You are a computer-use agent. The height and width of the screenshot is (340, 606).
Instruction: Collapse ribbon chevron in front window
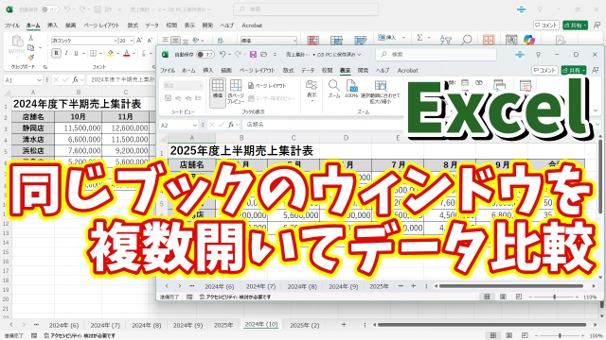(x=596, y=110)
